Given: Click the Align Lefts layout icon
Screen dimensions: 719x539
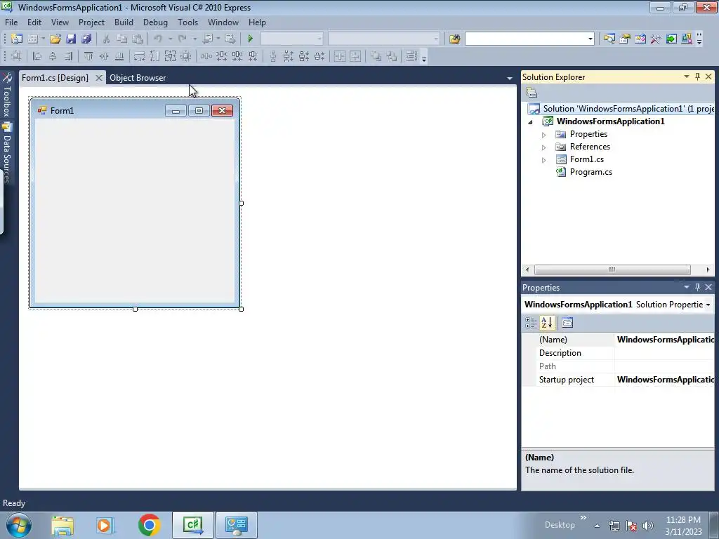Looking at the screenshot, I should pos(37,56).
